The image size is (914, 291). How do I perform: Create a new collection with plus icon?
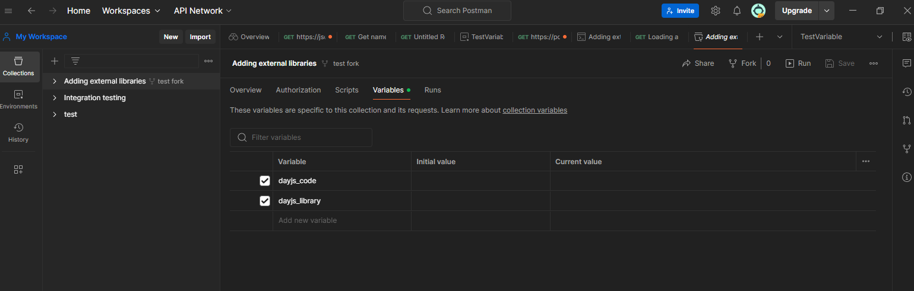(55, 61)
